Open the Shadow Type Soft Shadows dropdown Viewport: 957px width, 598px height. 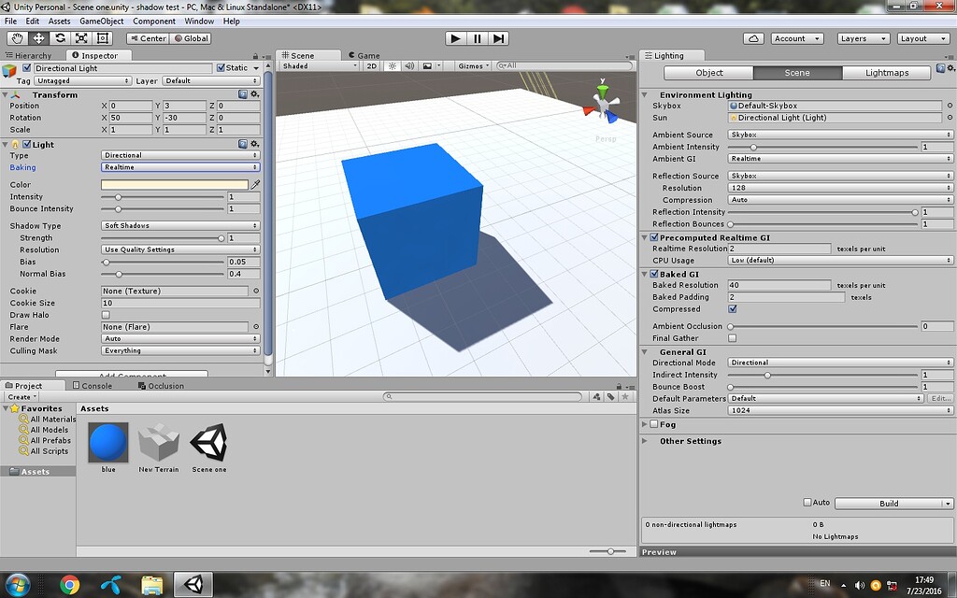pyautogui.click(x=179, y=225)
